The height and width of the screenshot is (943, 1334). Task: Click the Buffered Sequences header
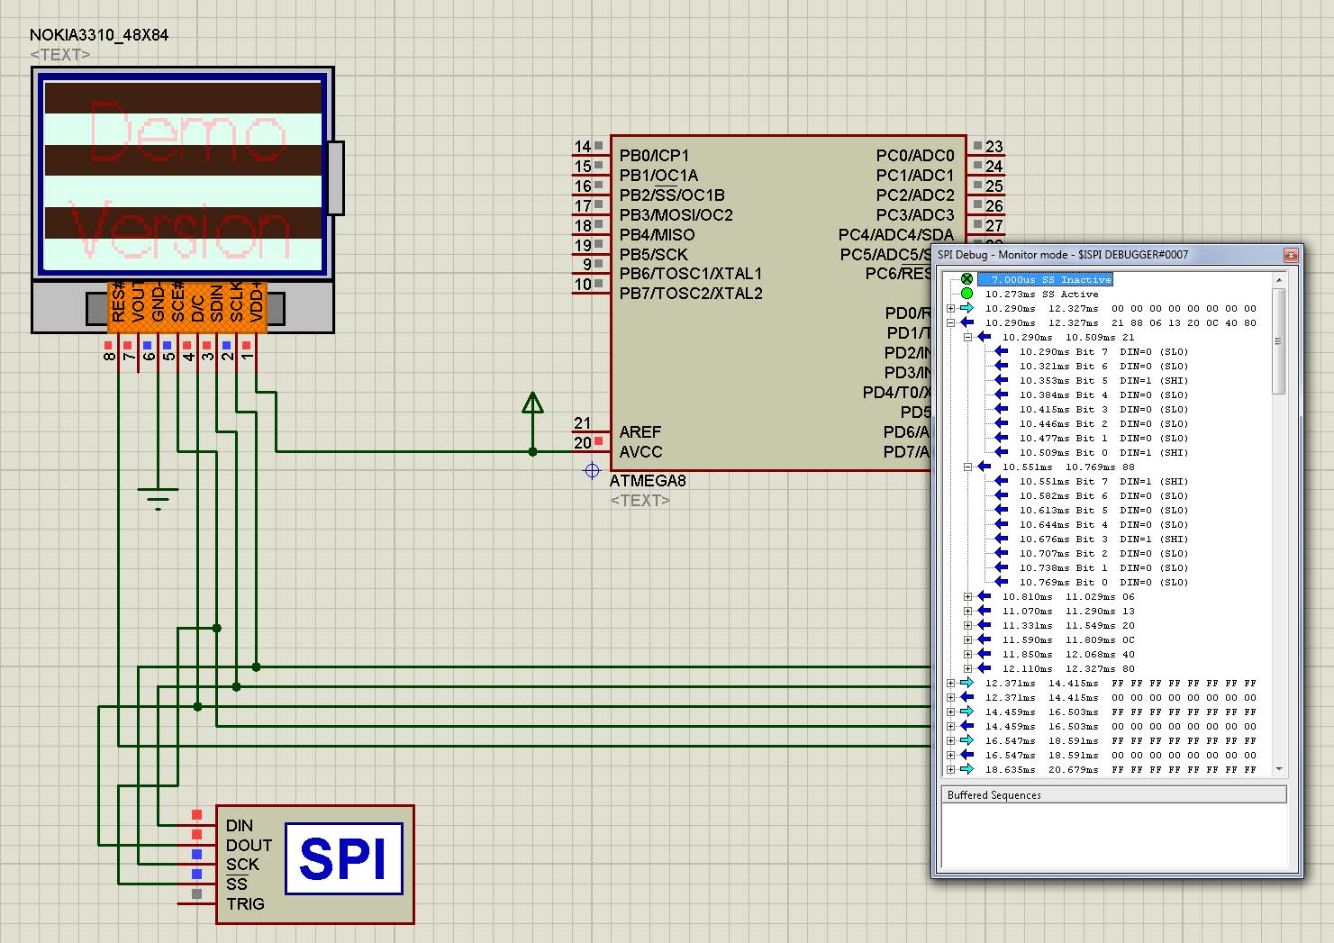(x=1114, y=794)
